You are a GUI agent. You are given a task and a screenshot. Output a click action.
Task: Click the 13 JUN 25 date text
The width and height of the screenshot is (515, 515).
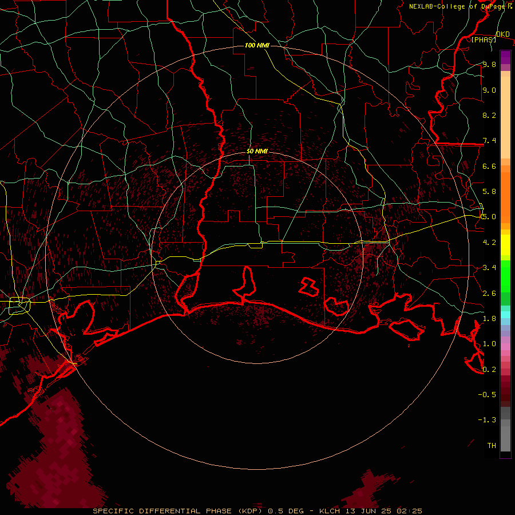click(369, 511)
